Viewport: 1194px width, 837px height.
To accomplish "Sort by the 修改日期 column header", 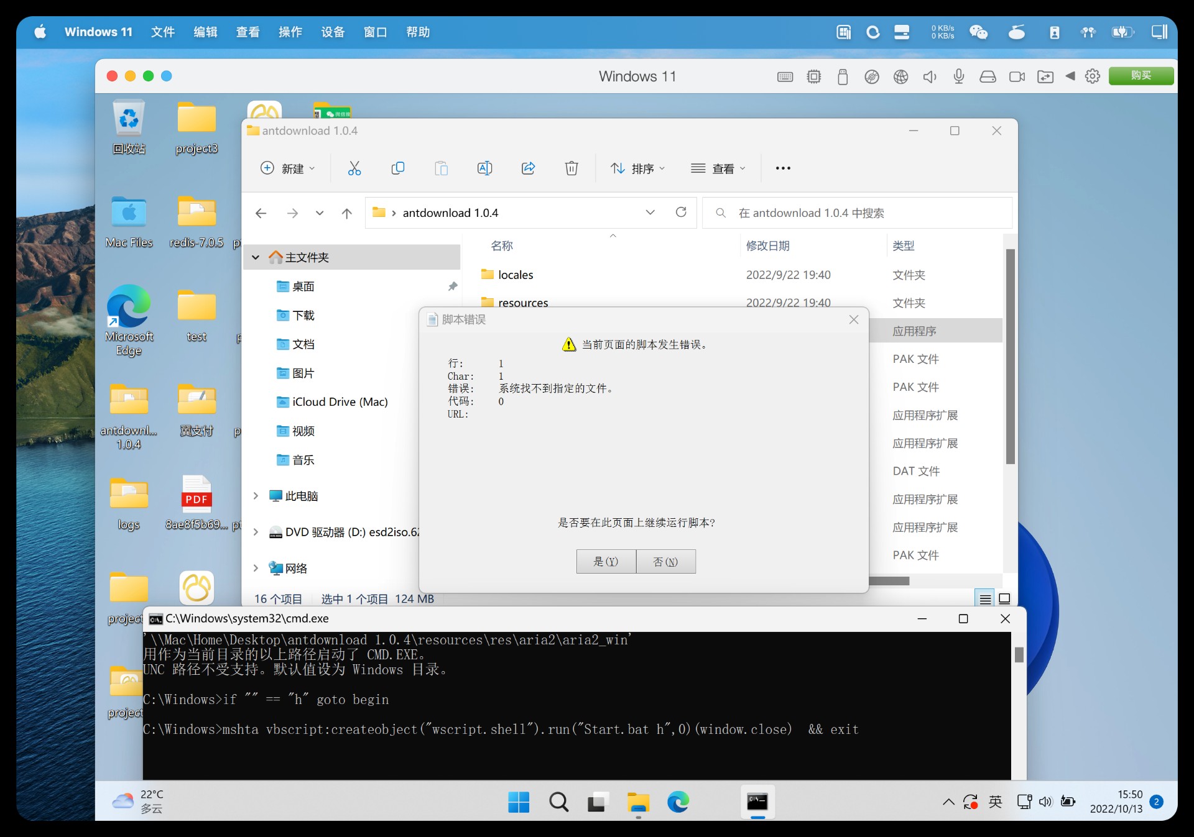I will [767, 246].
